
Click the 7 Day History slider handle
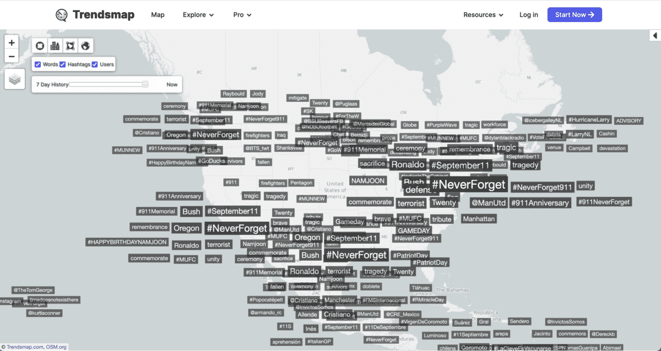[145, 84]
